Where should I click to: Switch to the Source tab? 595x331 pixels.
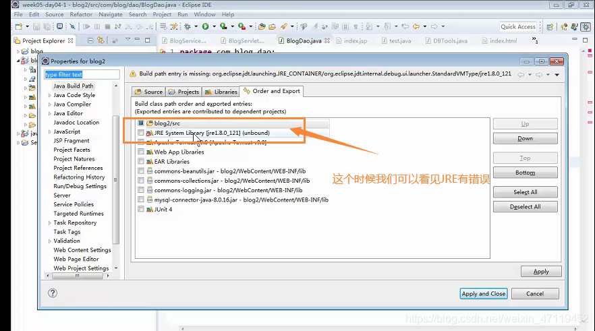pyautogui.click(x=148, y=92)
